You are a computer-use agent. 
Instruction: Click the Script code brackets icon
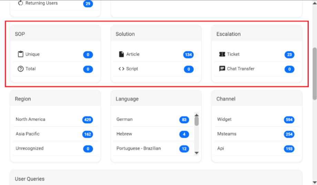coord(121,69)
